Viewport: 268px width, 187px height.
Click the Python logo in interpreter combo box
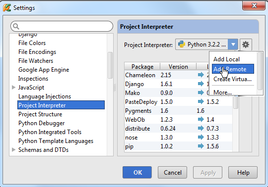point(182,45)
